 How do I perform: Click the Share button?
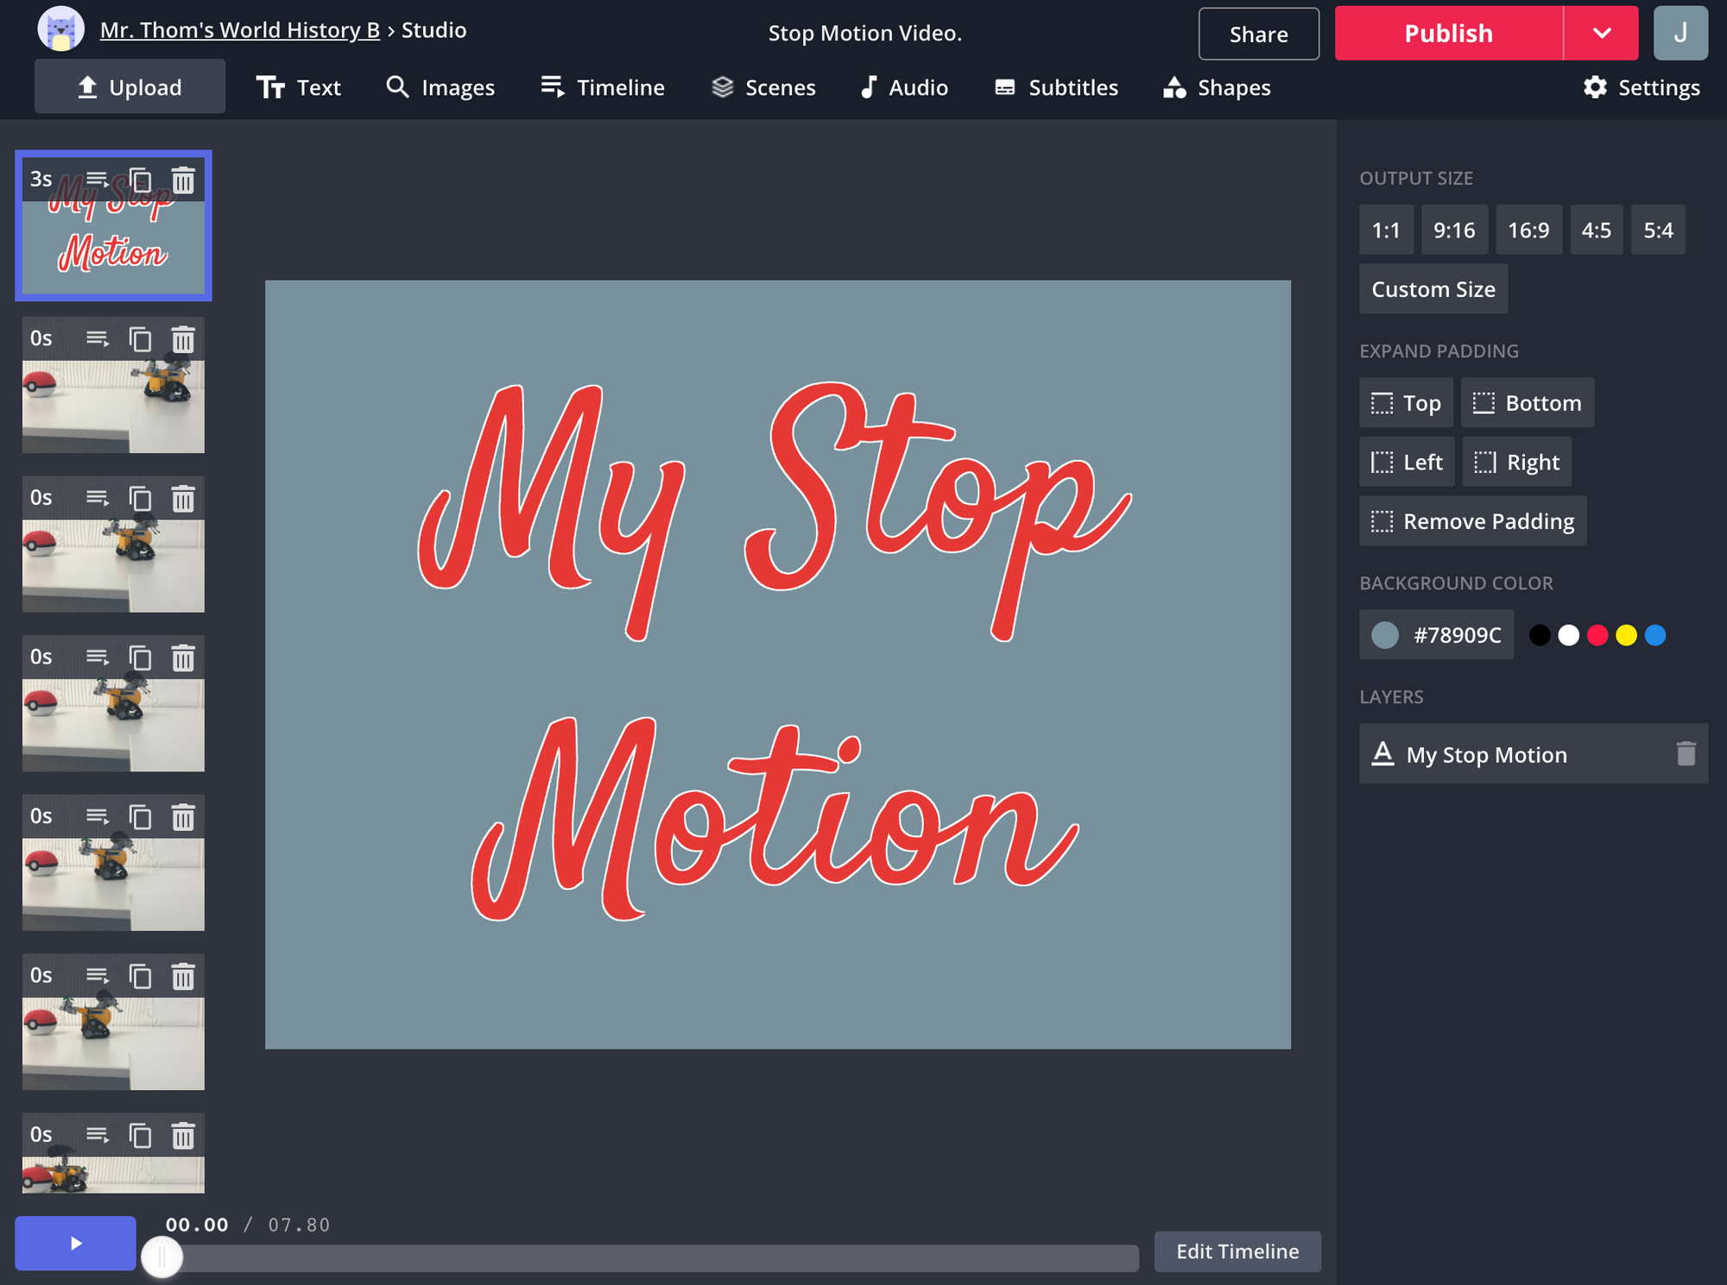coord(1258,34)
